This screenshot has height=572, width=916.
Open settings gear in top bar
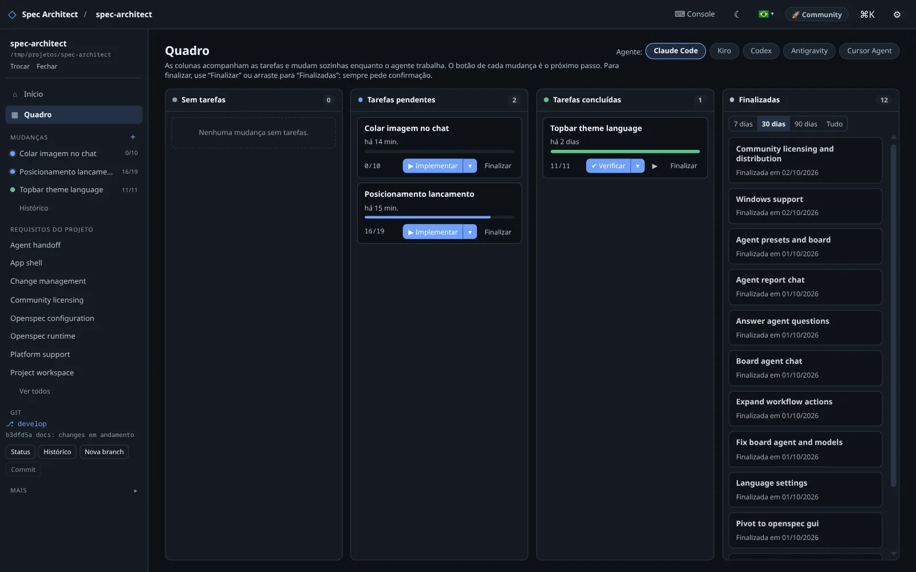[897, 14]
